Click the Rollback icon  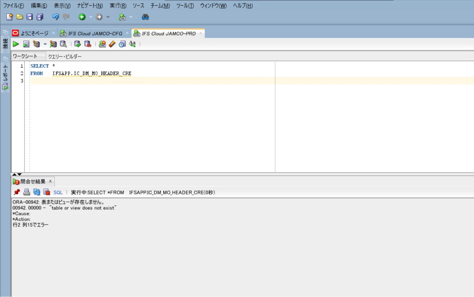click(87, 44)
